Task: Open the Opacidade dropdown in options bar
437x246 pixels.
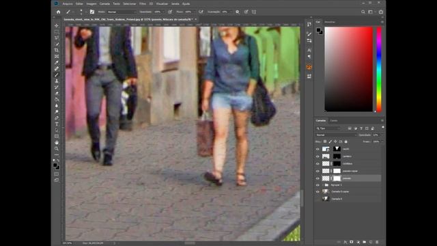Action: point(163,12)
